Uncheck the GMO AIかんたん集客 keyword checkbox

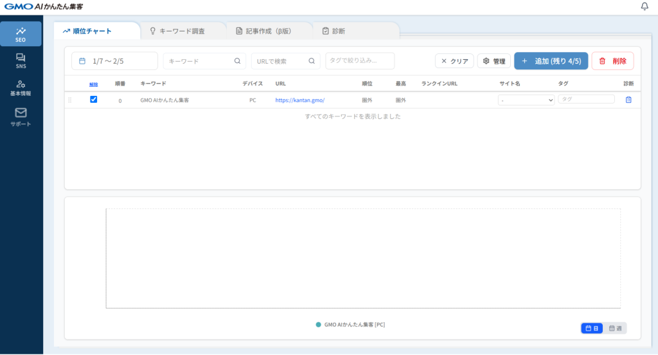click(94, 100)
